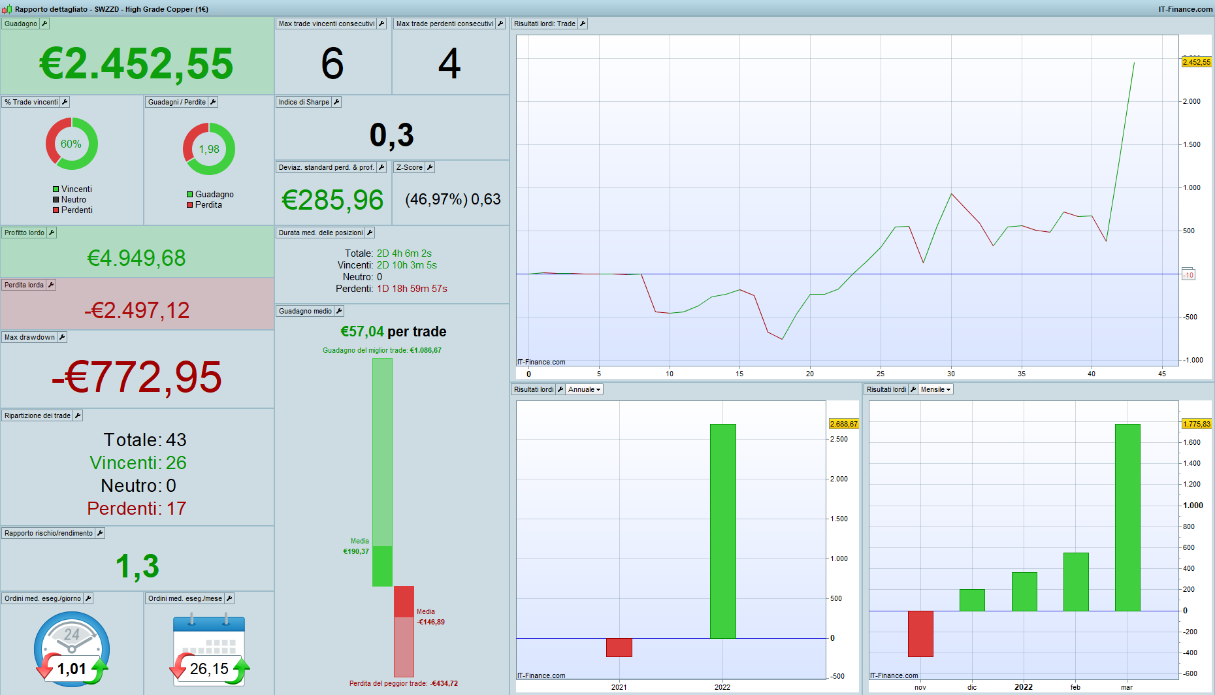Click the green dic monthly result bar
The height and width of the screenshot is (695, 1215).
[972, 600]
